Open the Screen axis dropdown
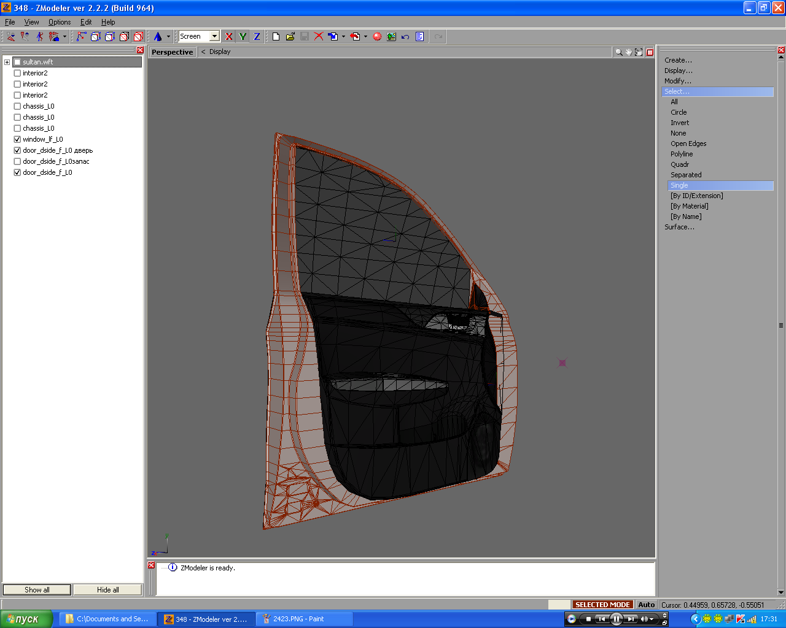The height and width of the screenshot is (628, 786). click(214, 37)
